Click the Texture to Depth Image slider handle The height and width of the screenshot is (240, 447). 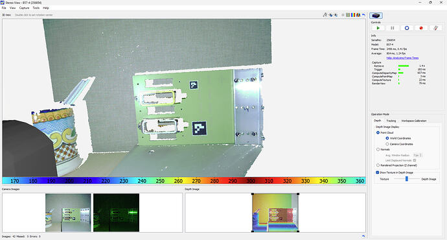click(407, 179)
